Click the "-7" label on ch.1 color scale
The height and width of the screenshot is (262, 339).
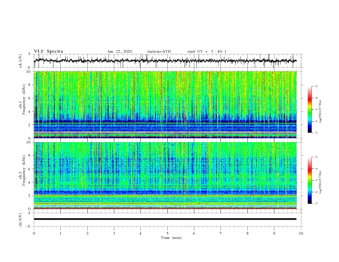point(315,133)
